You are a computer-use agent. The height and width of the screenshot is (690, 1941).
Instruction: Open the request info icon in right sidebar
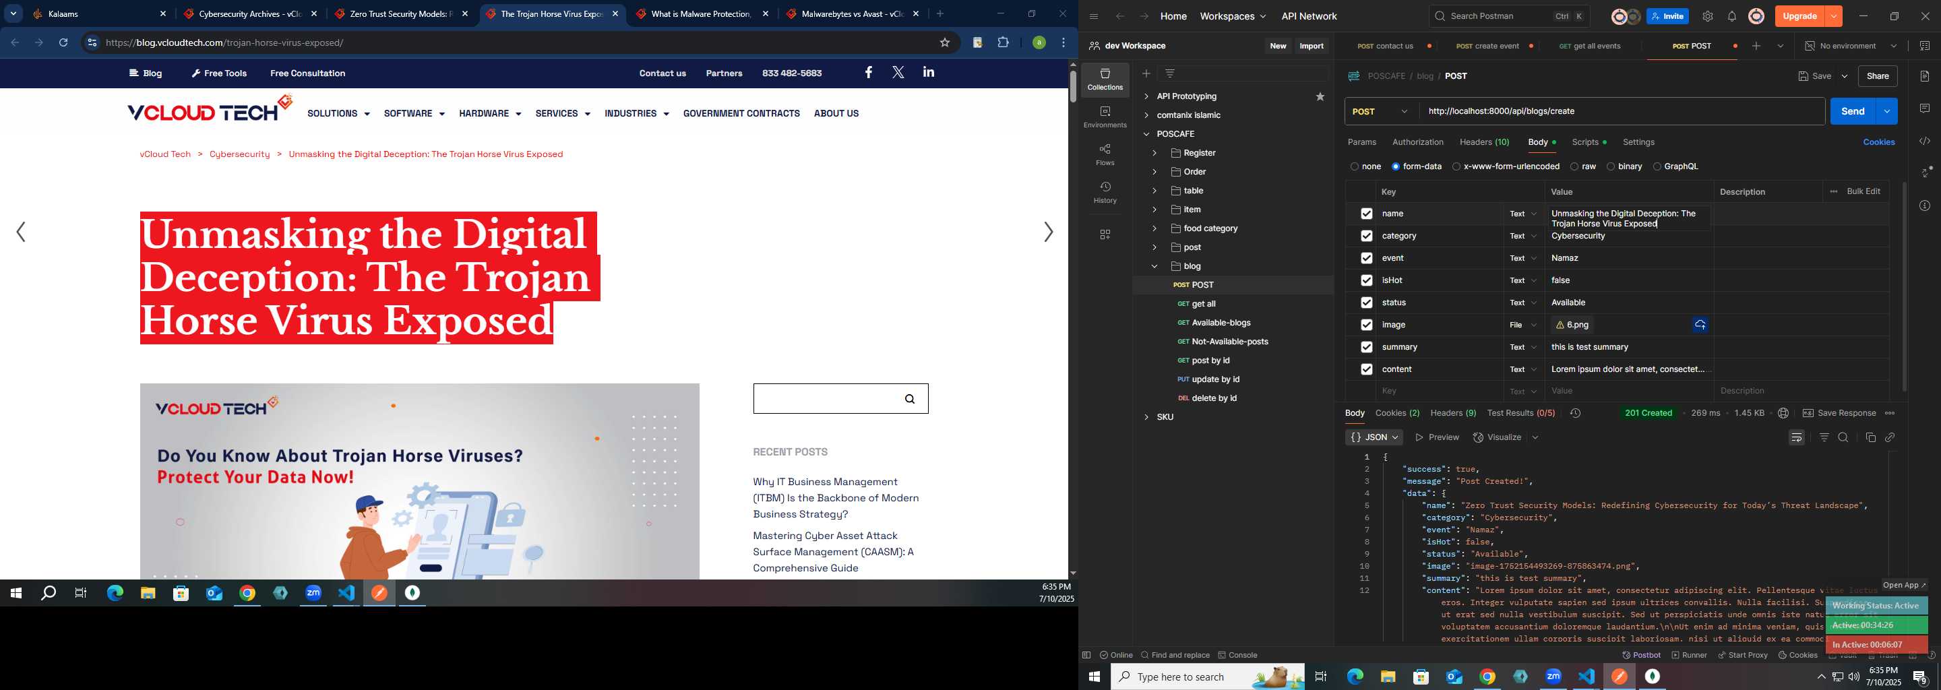[x=1924, y=206]
